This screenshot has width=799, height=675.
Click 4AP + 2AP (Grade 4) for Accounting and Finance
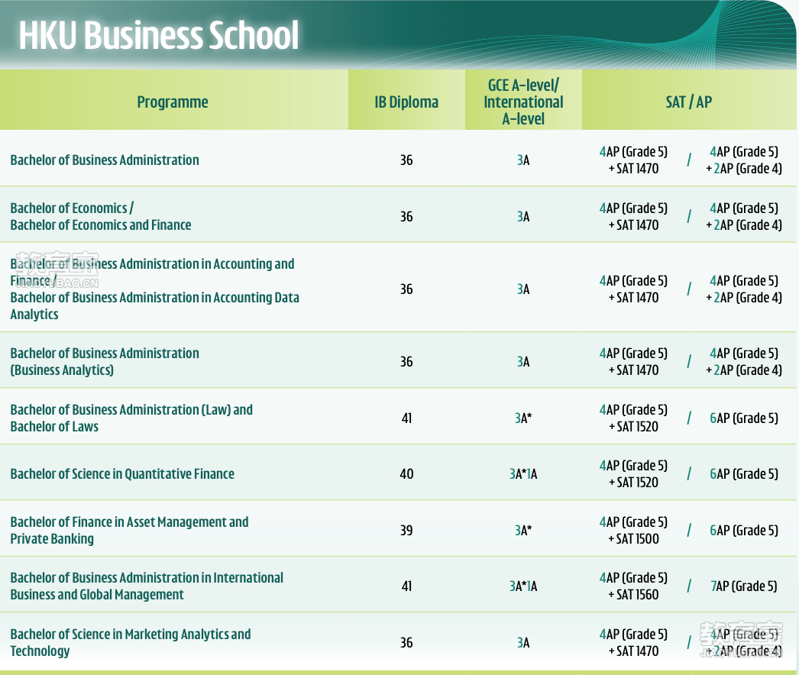[744, 289]
